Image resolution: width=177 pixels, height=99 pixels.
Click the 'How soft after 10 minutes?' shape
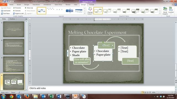82,61
